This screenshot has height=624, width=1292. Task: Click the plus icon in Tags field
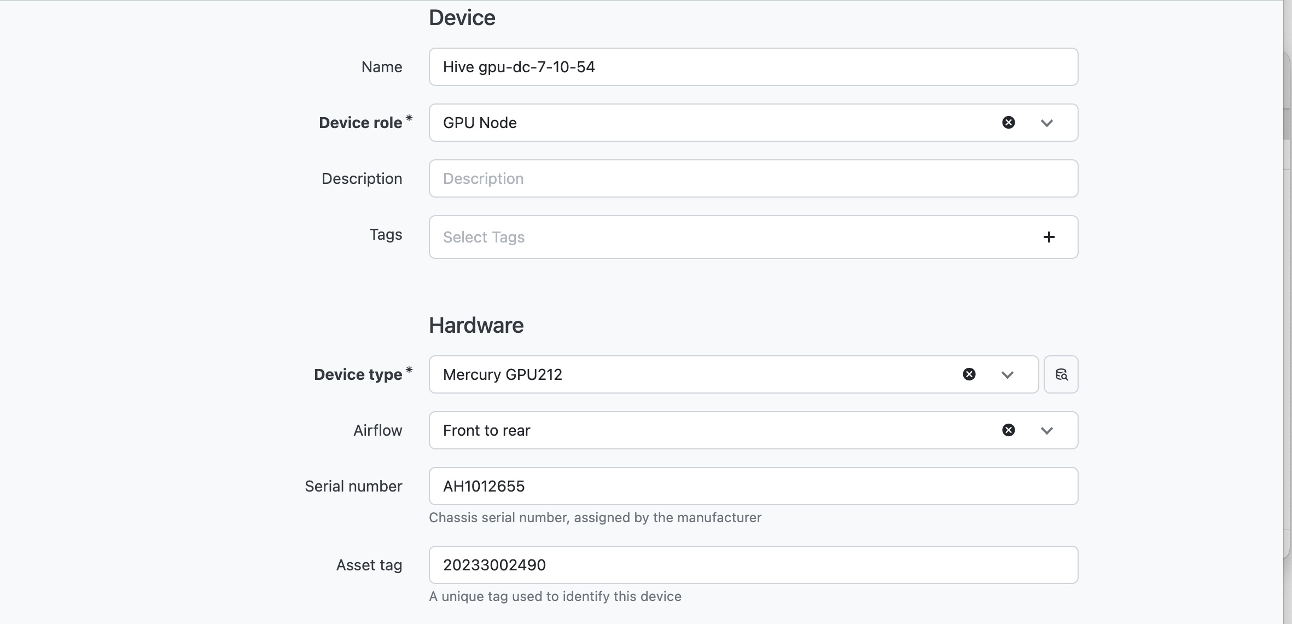(x=1048, y=237)
